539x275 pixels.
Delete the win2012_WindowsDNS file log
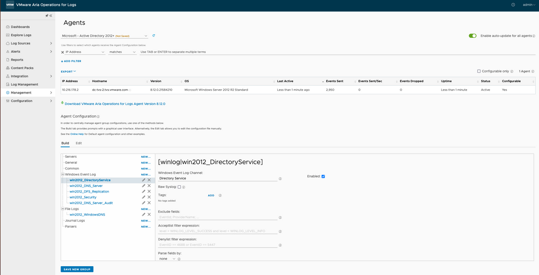coord(149,215)
